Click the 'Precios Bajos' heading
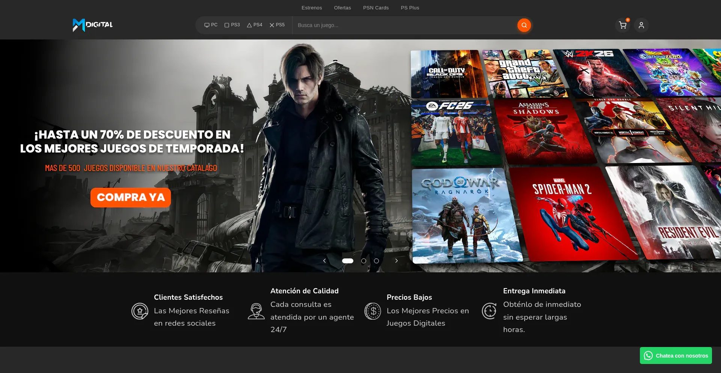 pos(409,297)
